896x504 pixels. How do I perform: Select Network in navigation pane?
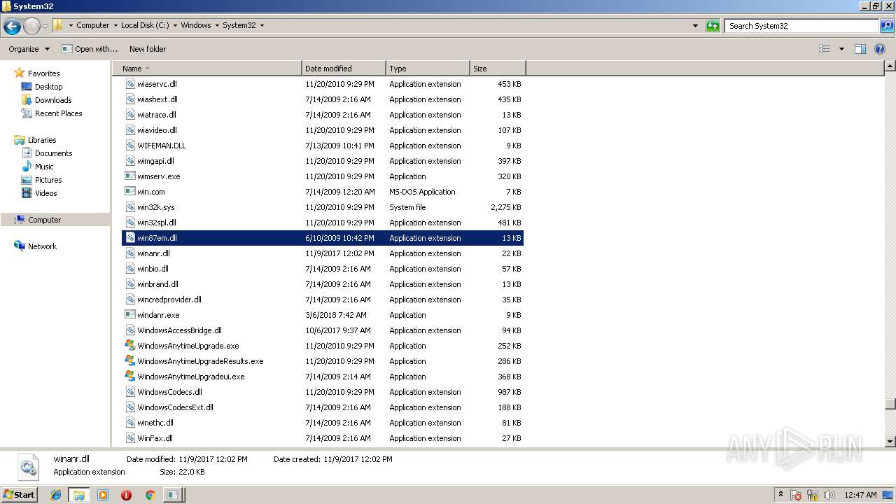42,246
